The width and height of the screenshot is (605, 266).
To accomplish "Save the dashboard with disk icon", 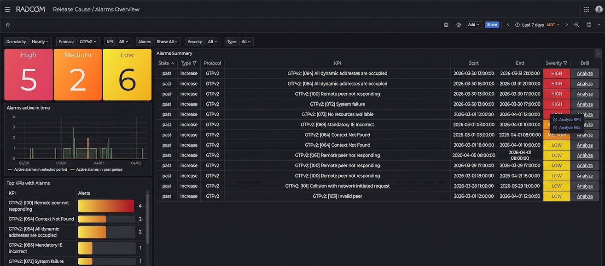I will click(x=446, y=25).
